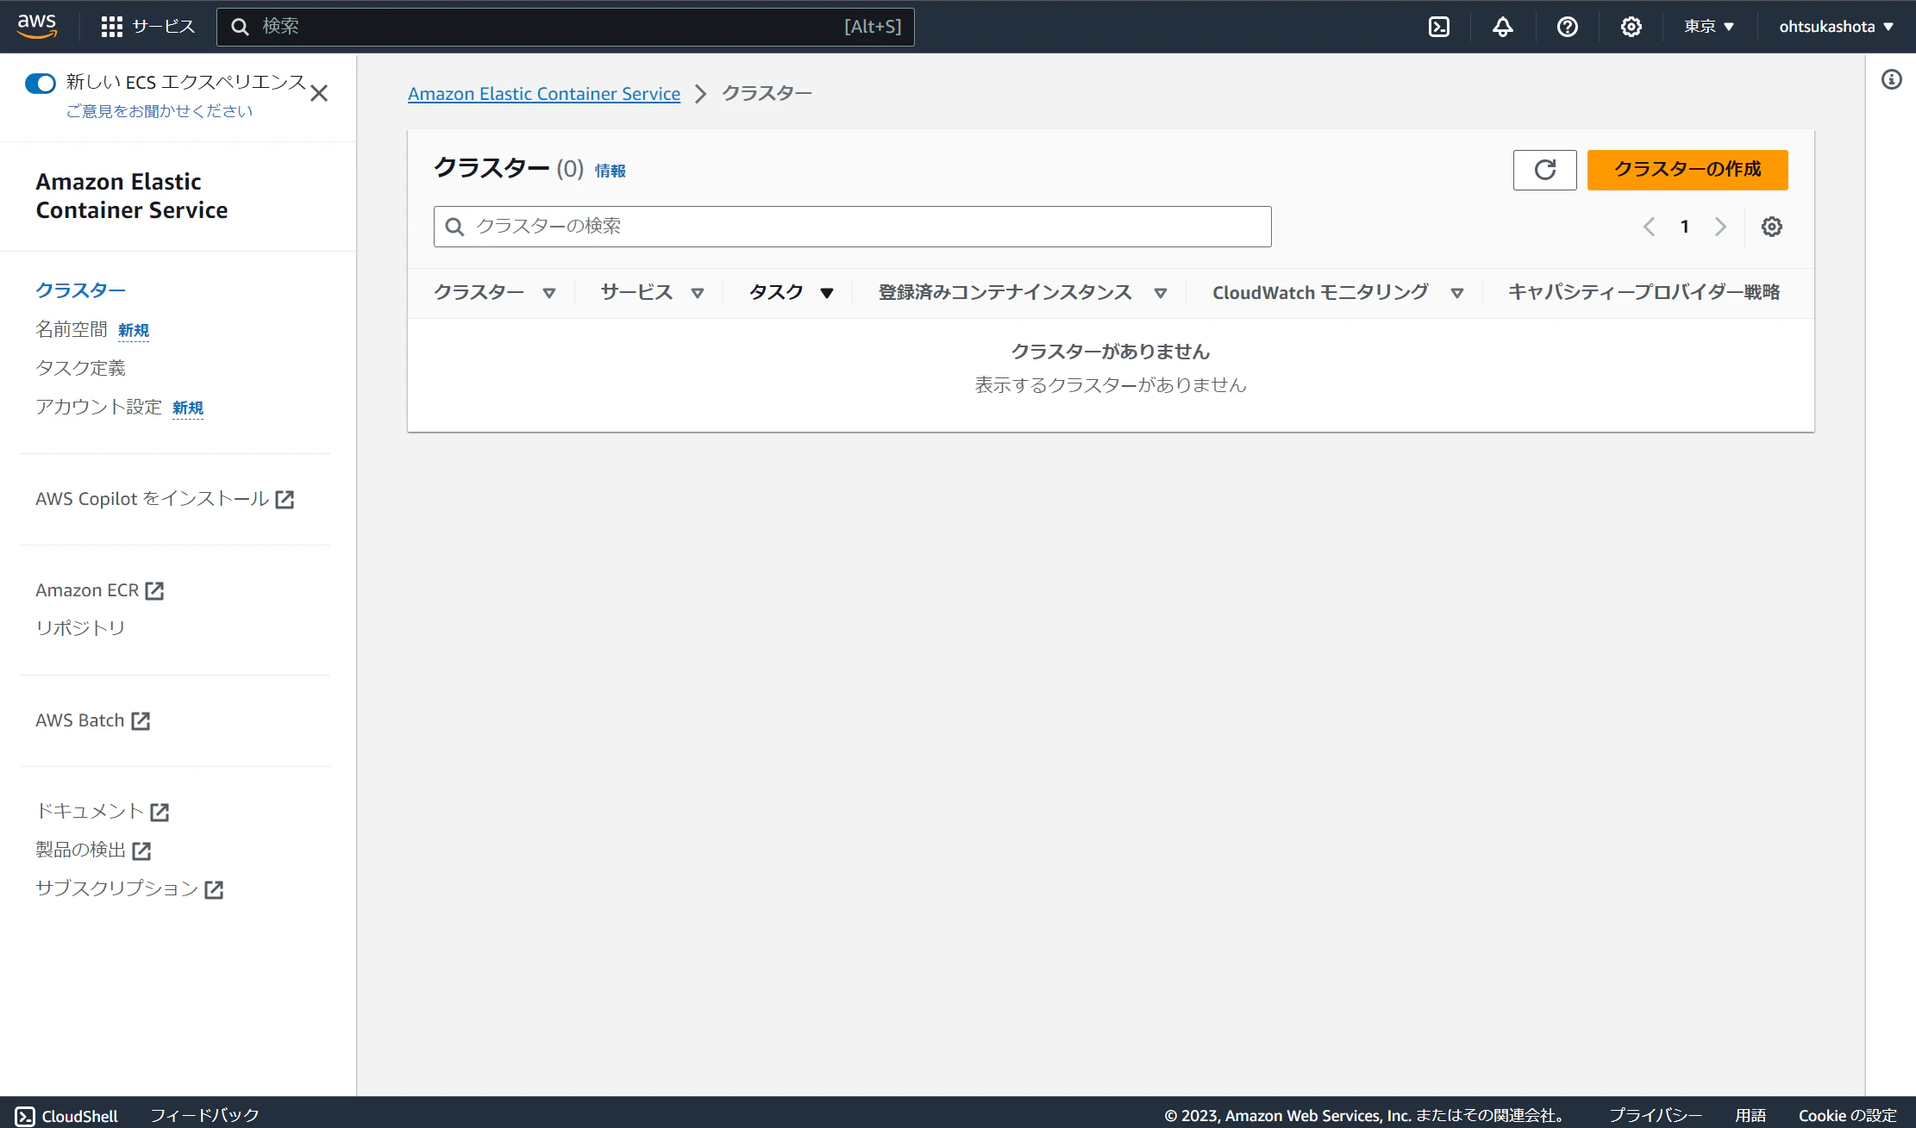1916x1128 pixels.
Task: Open CloudShell from the top bar icon
Action: click(x=1439, y=27)
